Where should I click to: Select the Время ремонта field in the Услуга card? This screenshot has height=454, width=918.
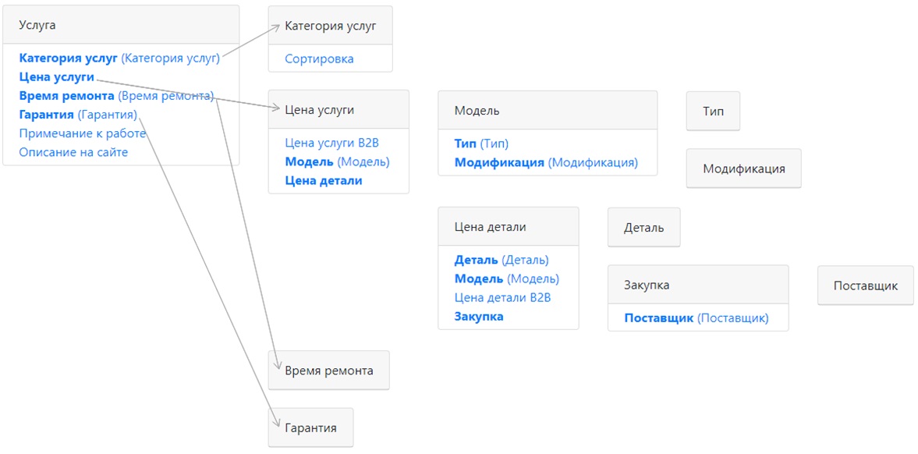point(116,96)
